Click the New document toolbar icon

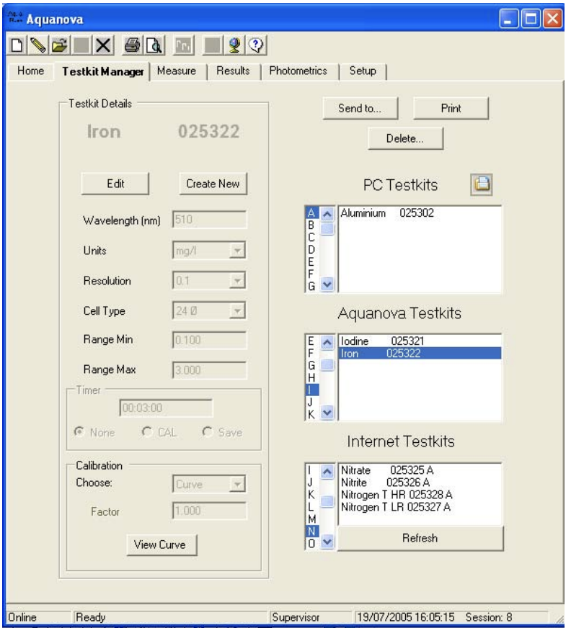click(x=17, y=45)
